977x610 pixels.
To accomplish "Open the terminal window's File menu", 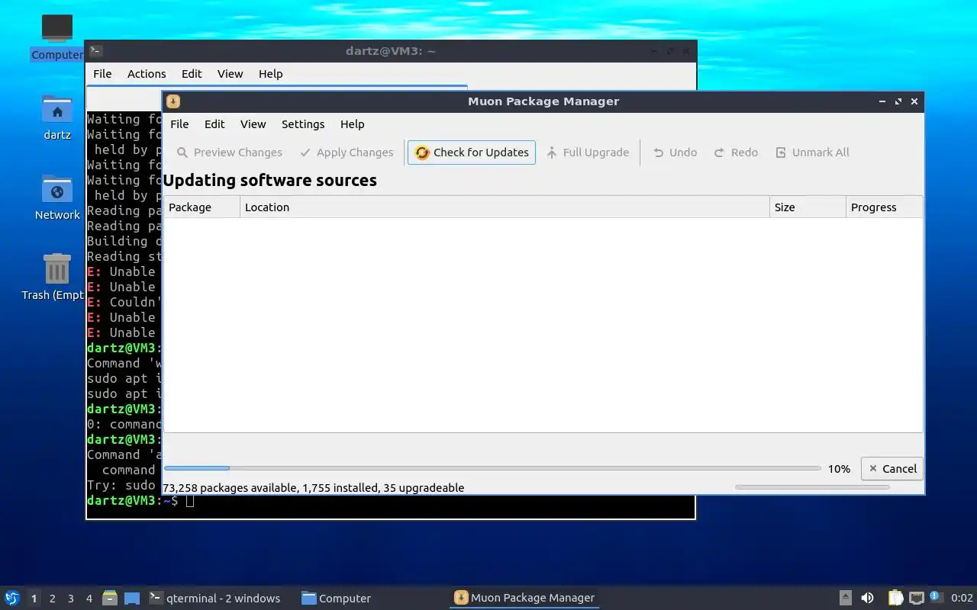I will pos(102,74).
